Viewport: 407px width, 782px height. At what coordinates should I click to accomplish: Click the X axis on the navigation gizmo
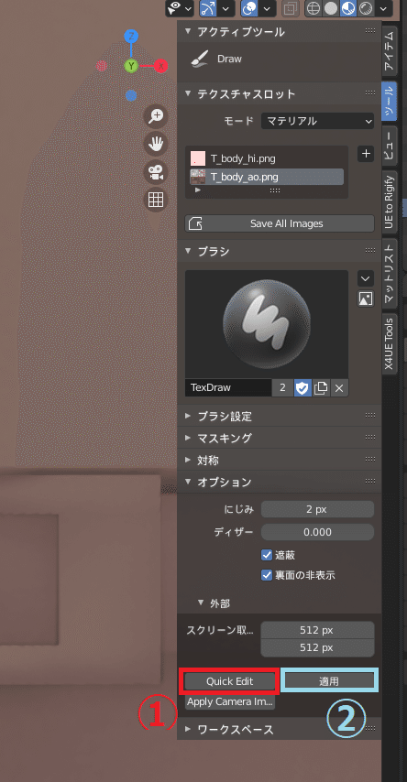click(160, 66)
